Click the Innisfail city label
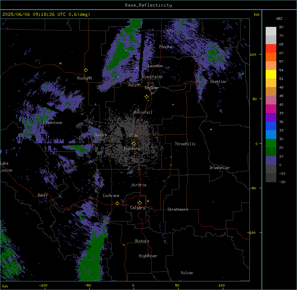 [143, 112]
